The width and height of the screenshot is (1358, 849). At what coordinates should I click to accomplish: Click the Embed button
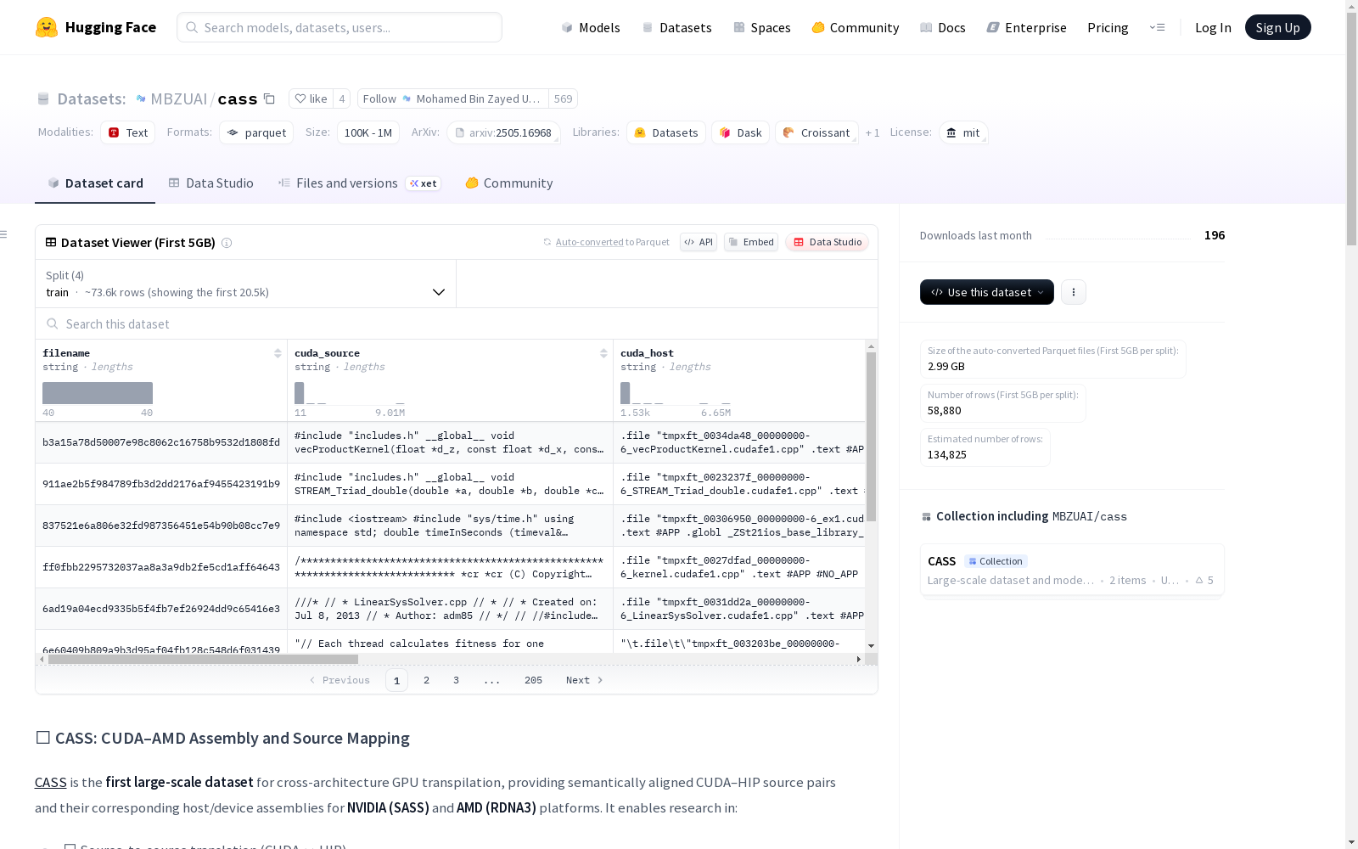751,242
